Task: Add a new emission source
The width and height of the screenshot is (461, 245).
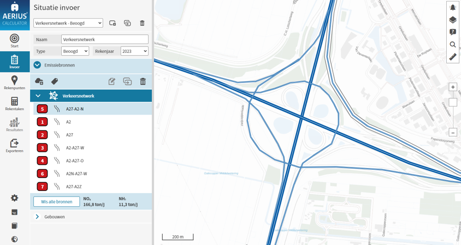Action: click(39, 81)
